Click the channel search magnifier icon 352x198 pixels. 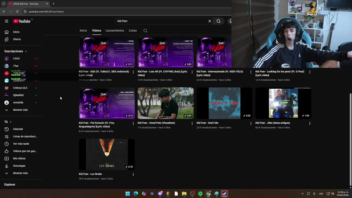point(145,31)
